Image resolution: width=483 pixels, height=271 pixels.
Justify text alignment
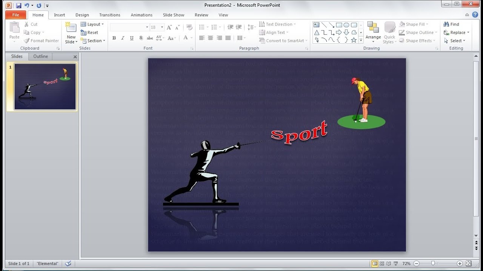click(228, 38)
